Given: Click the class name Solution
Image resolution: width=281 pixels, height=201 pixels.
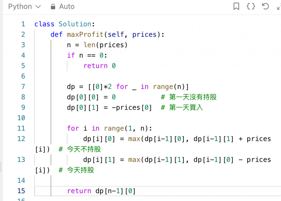Looking at the screenshot, I should [75, 24].
